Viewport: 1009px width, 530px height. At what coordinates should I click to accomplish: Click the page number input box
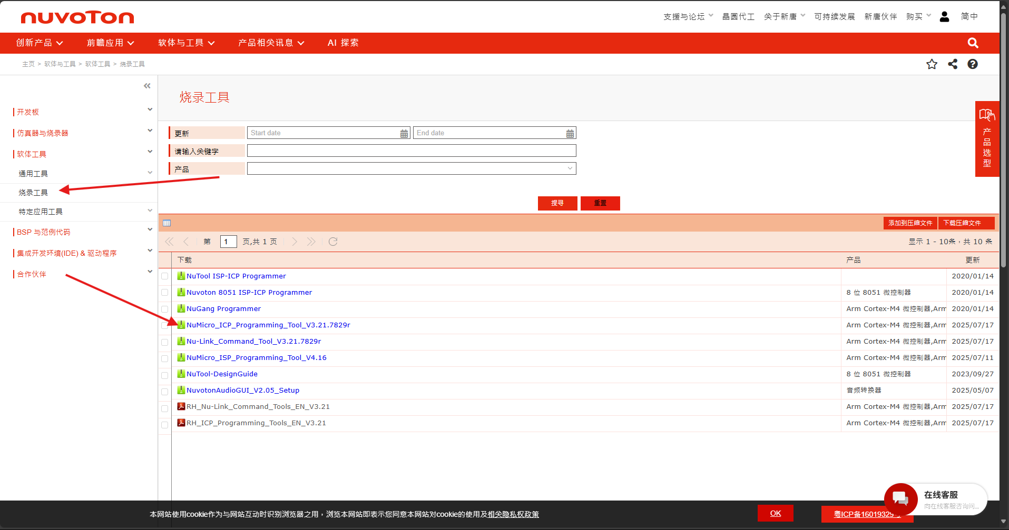[x=228, y=242]
